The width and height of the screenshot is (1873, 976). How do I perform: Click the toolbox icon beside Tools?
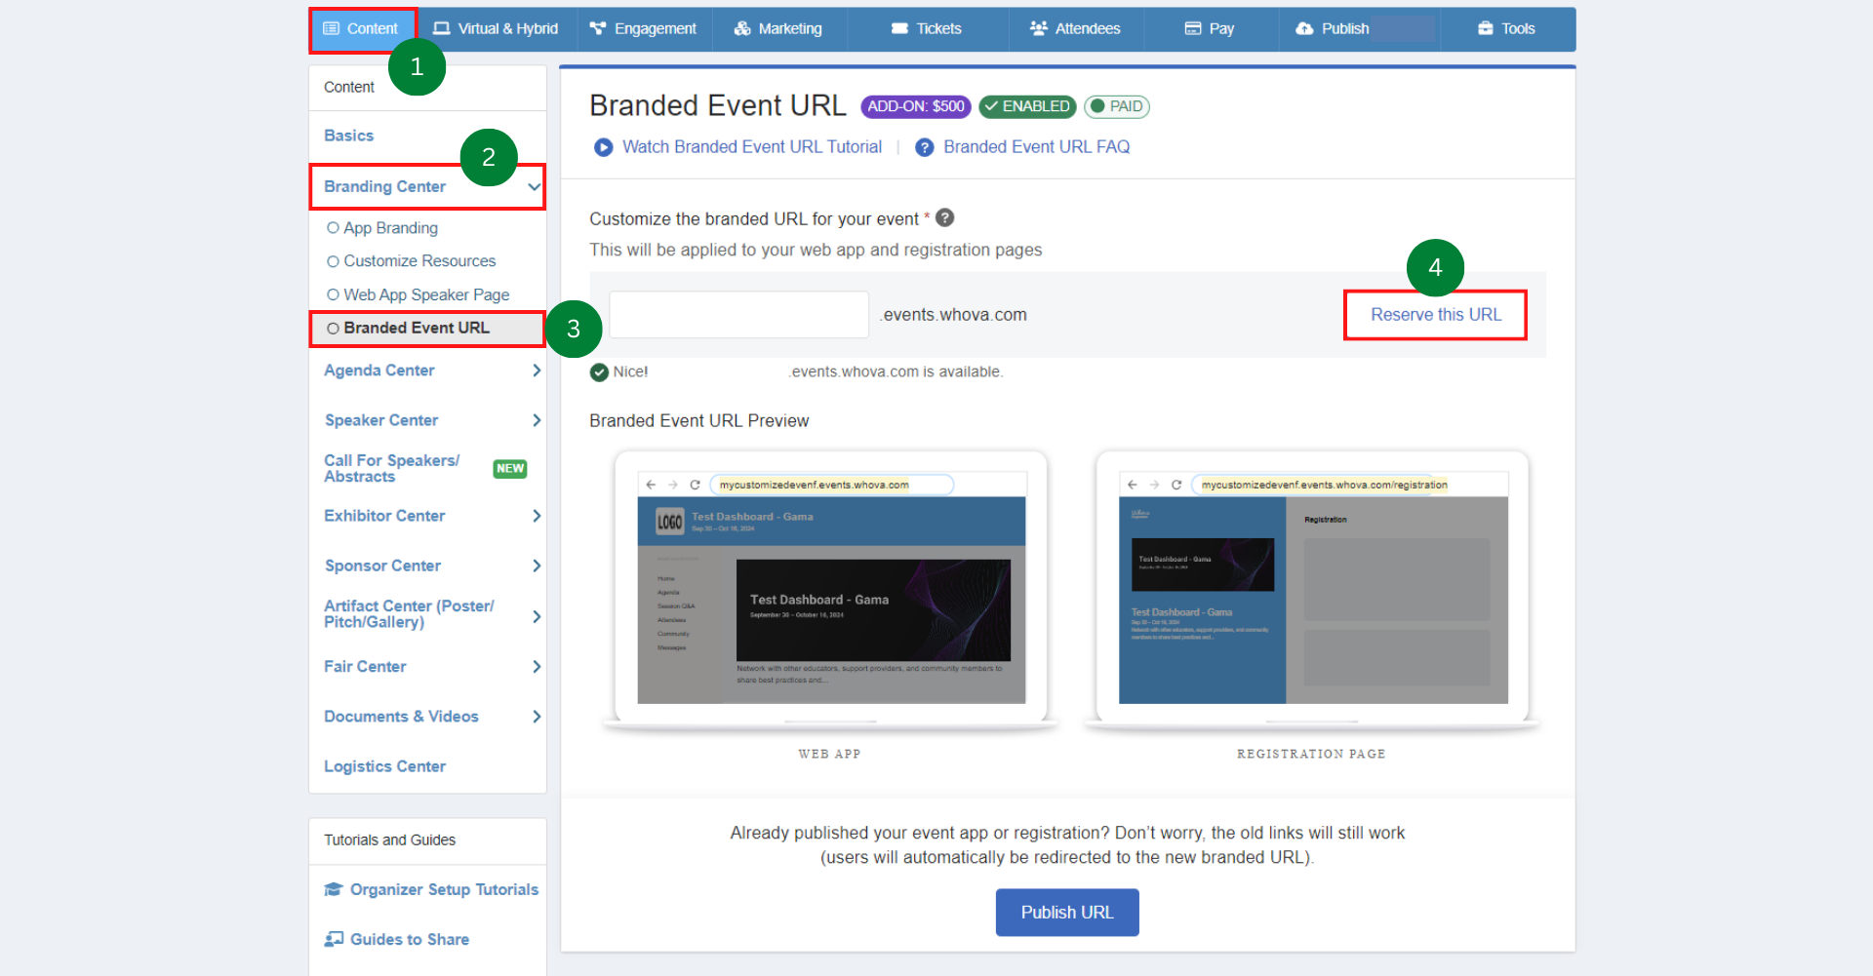1486,28
